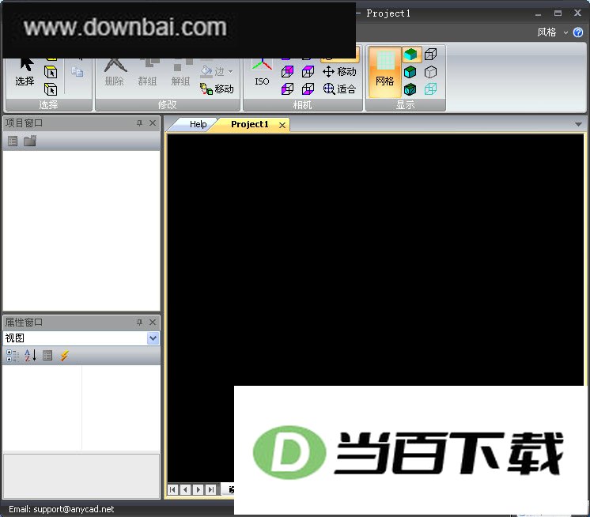Click 移动 (Pan) in the 相机 group
Screen dimensions: 590x517
pyautogui.click(x=339, y=71)
